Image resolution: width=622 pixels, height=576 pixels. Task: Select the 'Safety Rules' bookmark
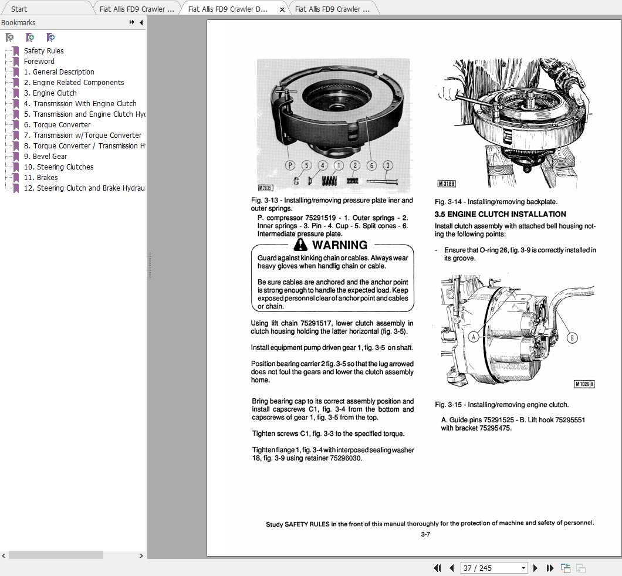click(x=43, y=51)
